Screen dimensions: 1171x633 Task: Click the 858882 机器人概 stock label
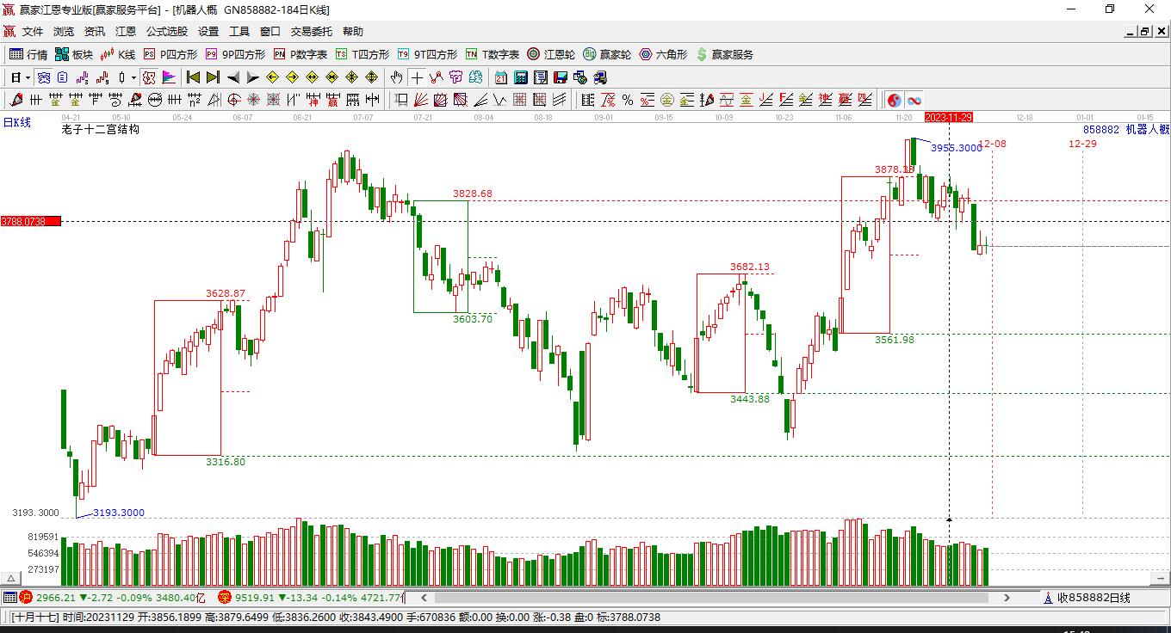pyautogui.click(x=1126, y=129)
